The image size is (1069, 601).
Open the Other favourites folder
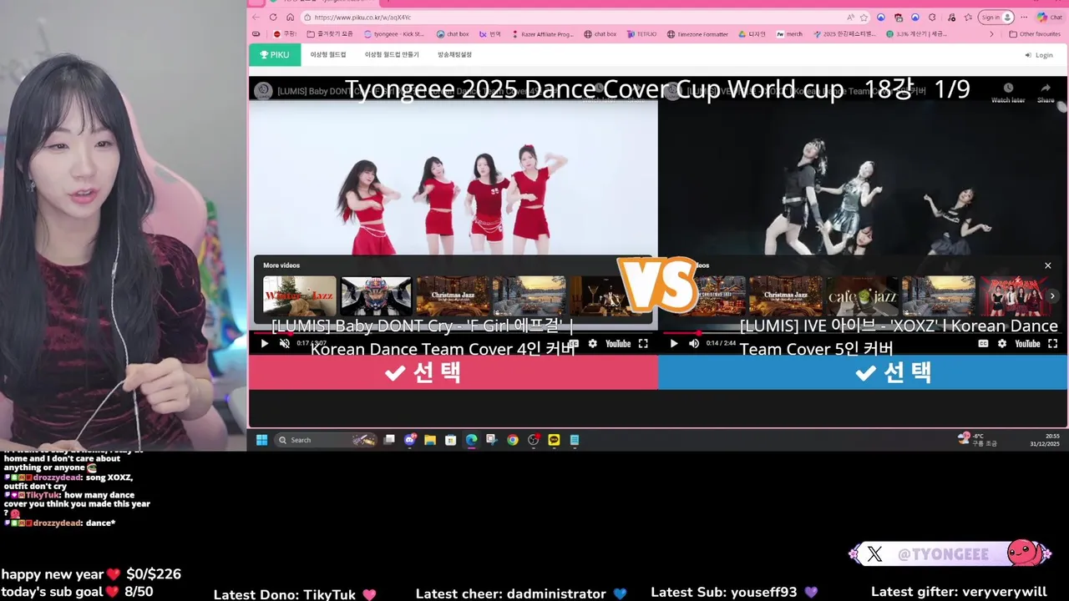pyautogui.click(x=1035, y=34)
